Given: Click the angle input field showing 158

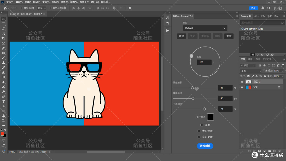Looking at the screenshot, I should point(204,62).
